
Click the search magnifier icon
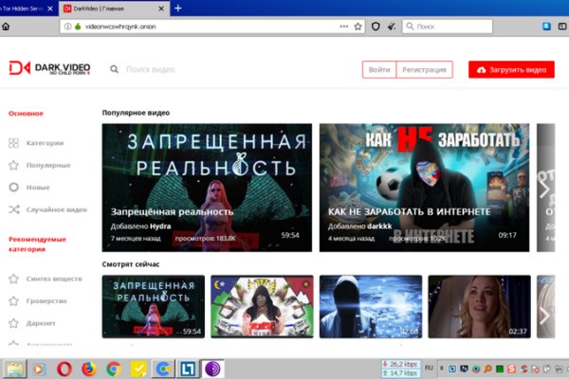(115, 69)
